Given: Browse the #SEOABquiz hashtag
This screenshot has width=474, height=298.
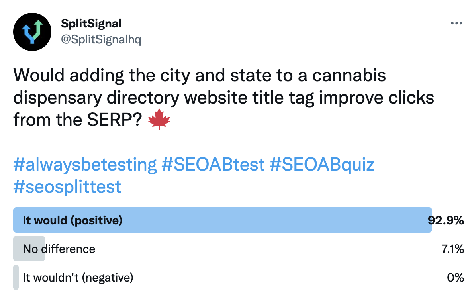Looking at the screenshot, I should click(x=322, y=165).
